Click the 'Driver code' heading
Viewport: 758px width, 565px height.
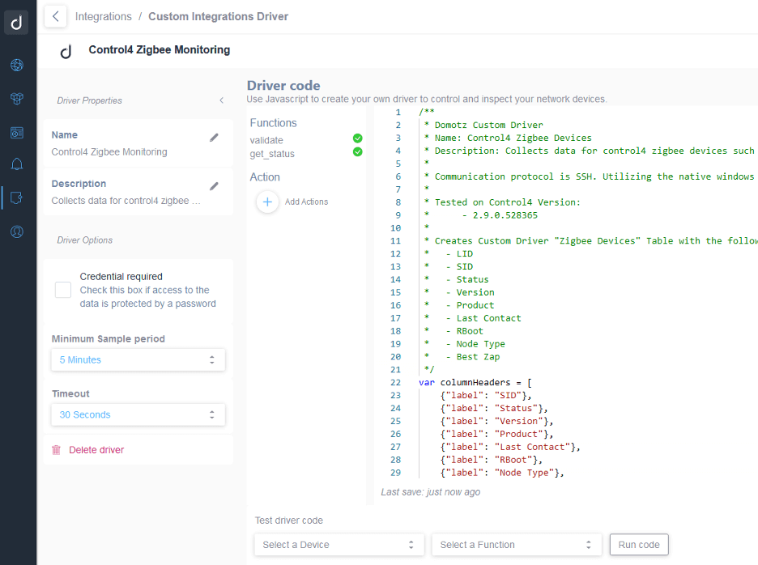pos(283,86)
